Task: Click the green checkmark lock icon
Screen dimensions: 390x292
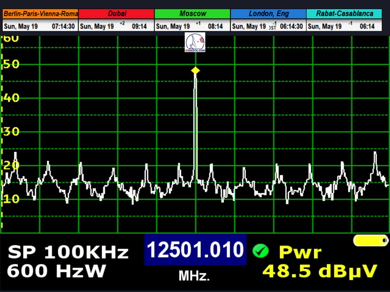Action: (261, 251)
